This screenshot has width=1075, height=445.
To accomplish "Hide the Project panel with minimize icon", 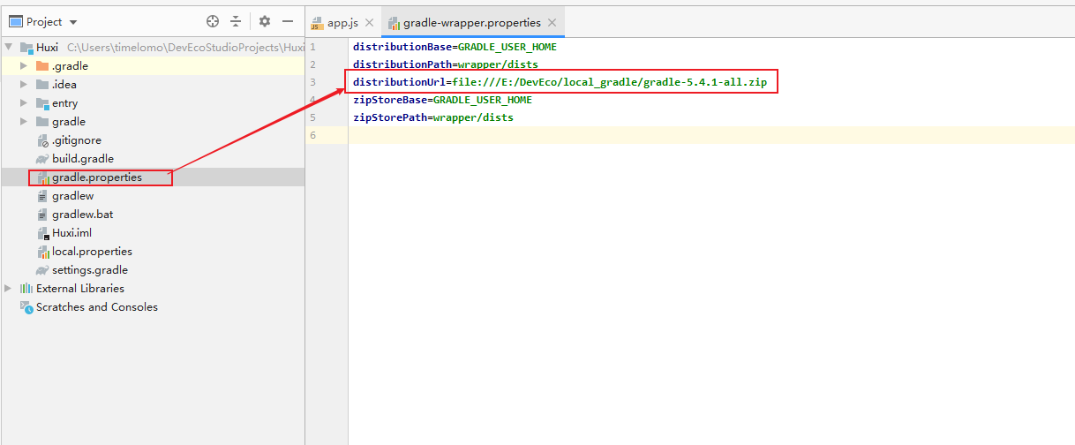I will 288,21.
